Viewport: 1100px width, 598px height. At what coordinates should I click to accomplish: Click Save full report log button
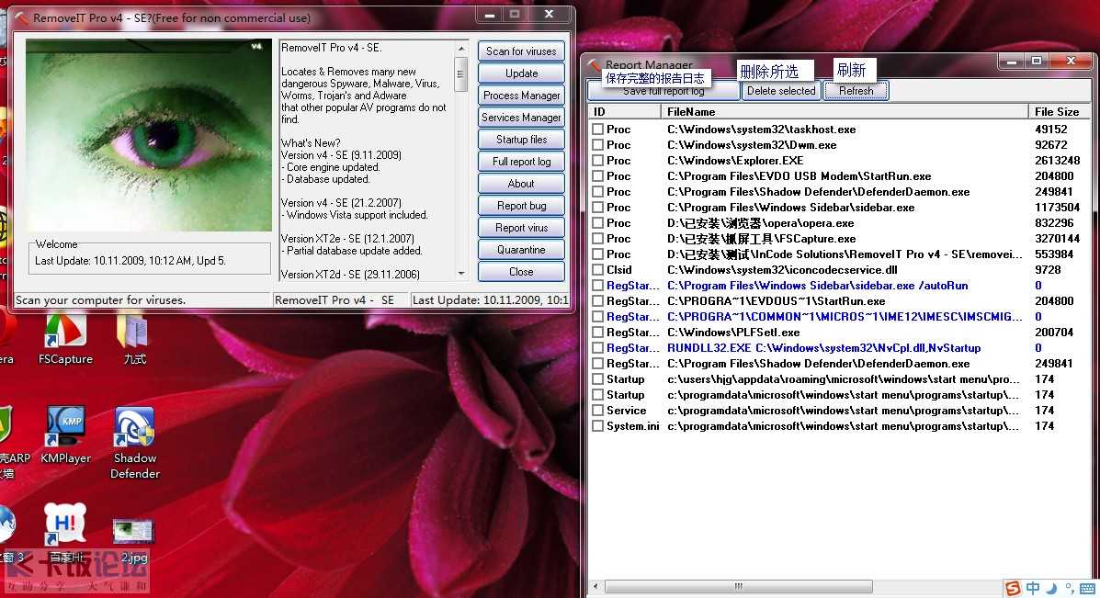click(x=663, y=91)
